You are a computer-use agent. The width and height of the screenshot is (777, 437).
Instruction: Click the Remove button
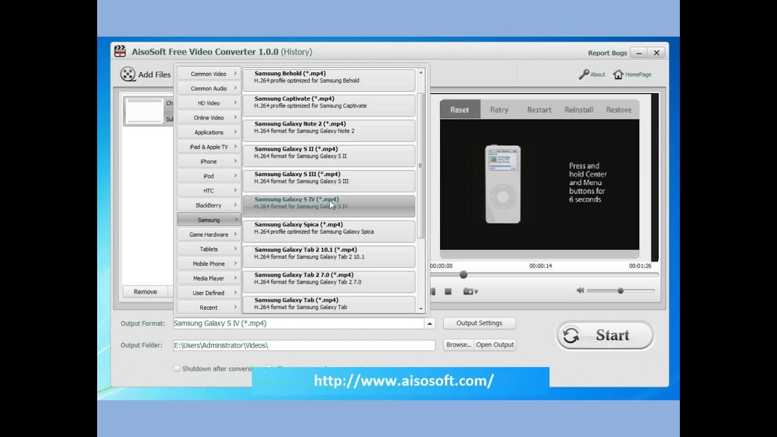(x=145, y=292)
